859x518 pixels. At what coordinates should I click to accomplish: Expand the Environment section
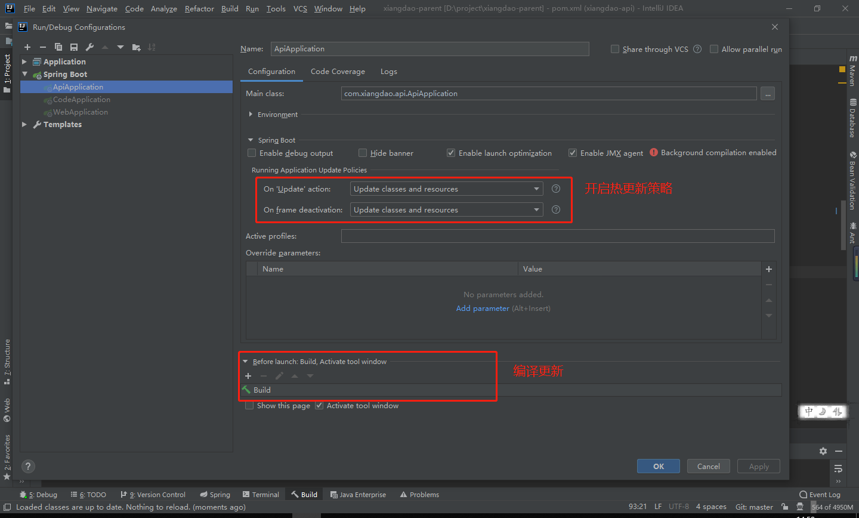point(251,115)
